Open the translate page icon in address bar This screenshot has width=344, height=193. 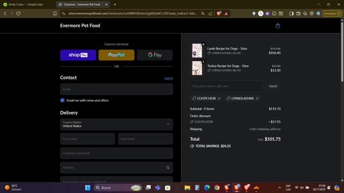(203, 13)
